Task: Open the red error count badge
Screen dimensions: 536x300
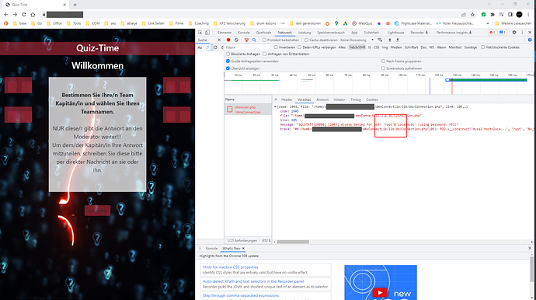Action: click(x=492, y=33)
